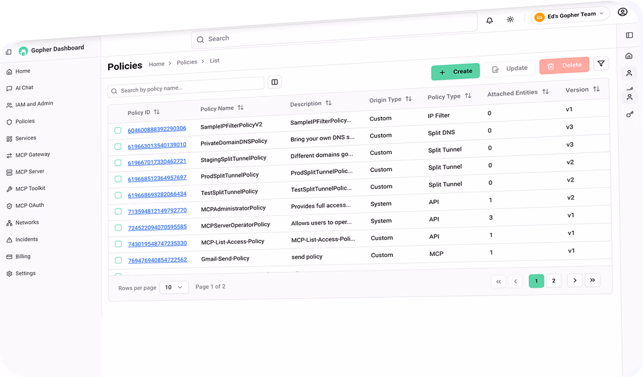Image resolution: width=643 pixels, height=377 pixels.
Task: Open Billing in the sidebar
Action: click(x=19, y=257)
